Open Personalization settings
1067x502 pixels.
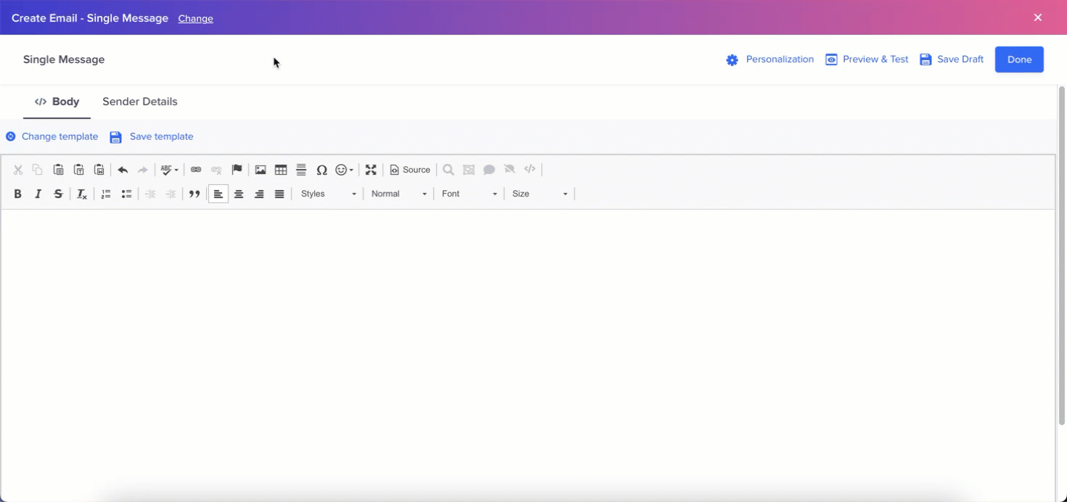coord(770,59)
